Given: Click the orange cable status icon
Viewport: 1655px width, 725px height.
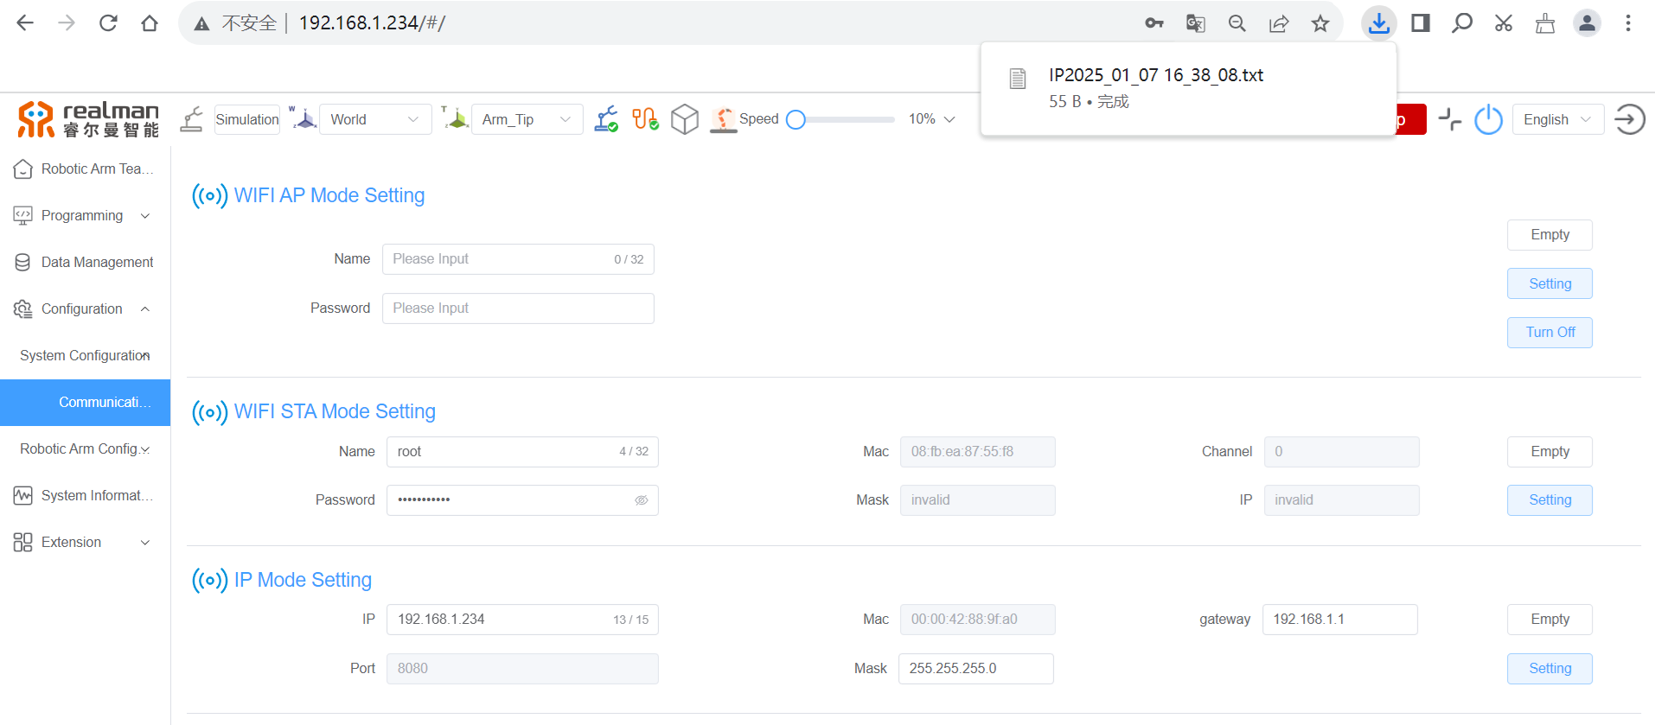Looking at the screenshot, I should tap(645, 119).
